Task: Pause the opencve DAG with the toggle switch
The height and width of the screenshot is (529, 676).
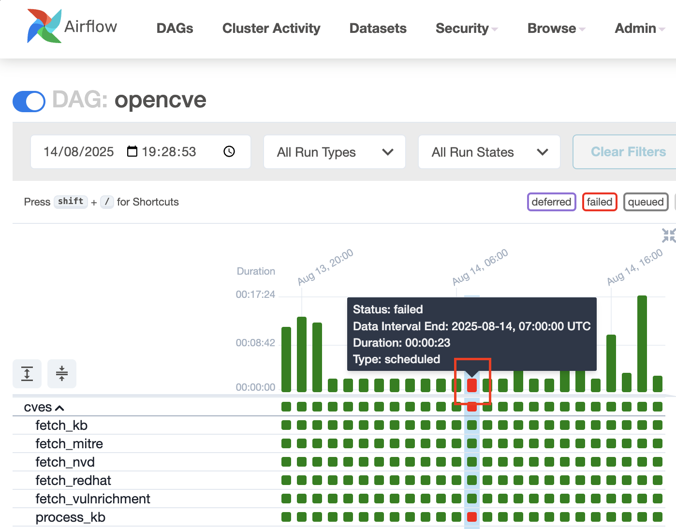Action: [29, 102]
